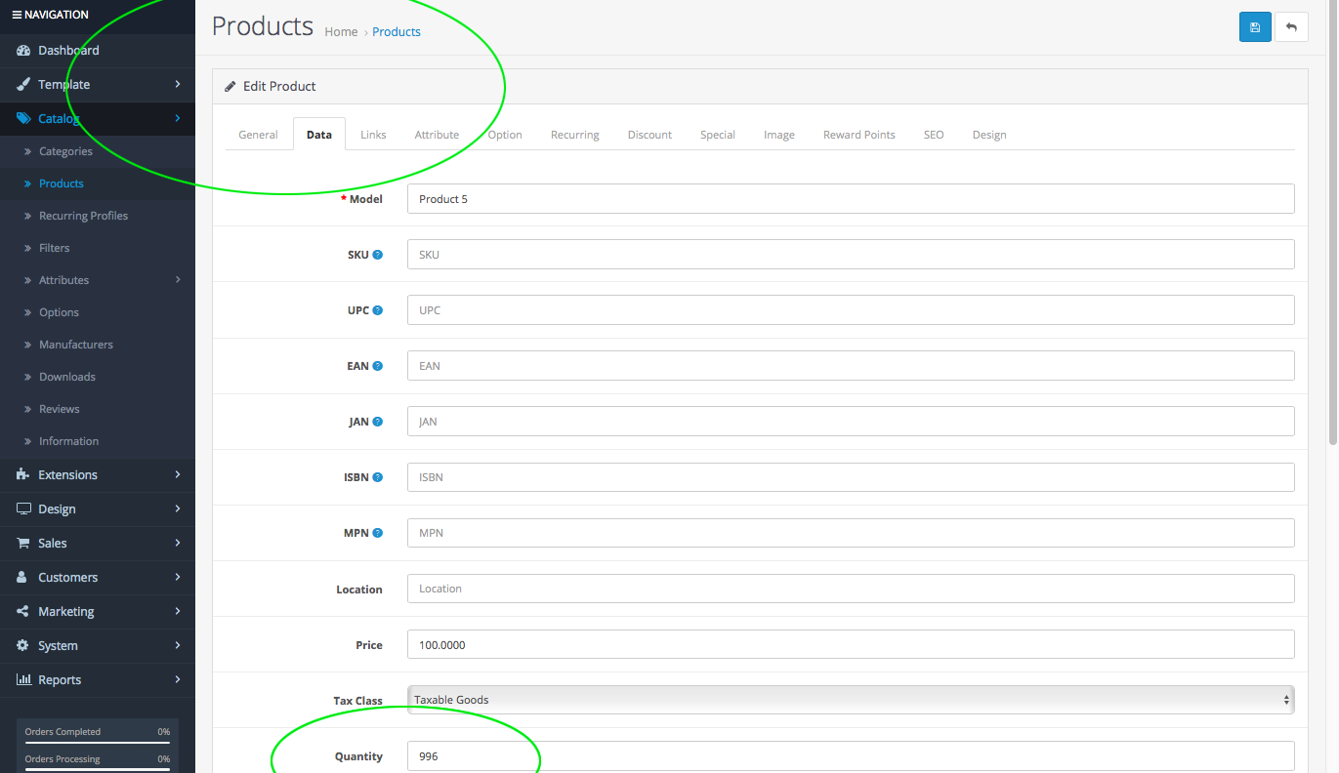The image size is (1339, 773).
Task: Open Recurring Profiles in the sidebar
Action: (x=98, y=216)
